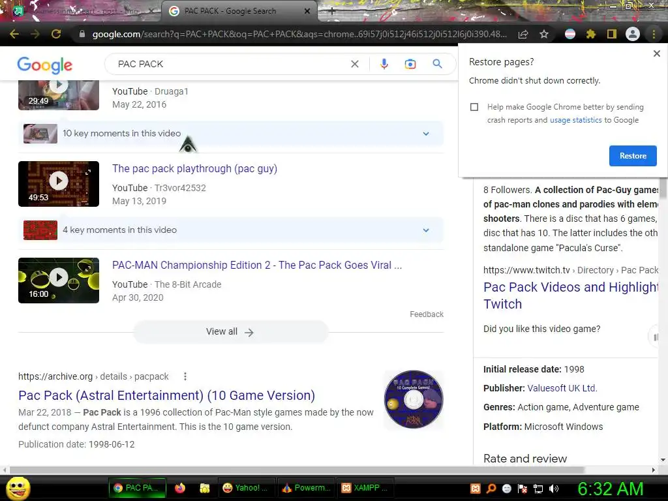668x501 pixels.
Task: Close the PAC PACK - Google Search tab
Action: coord(307,12)
